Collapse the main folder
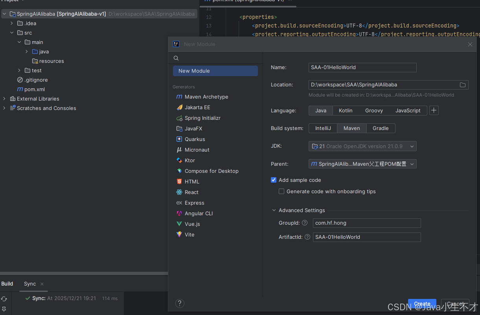Image resolution: width=480 pixels, height=315 pixels. pyautogui.click(x=19, y=42)
